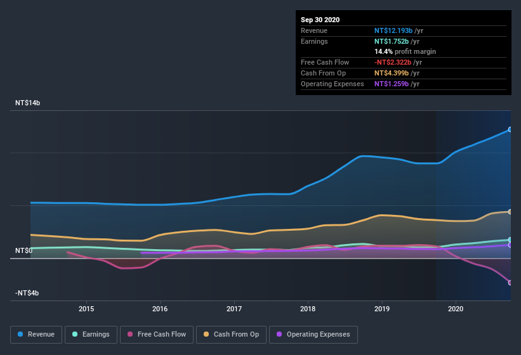Click the NT$14b y-axis label
Screen dimensions: 521x355
27,103
